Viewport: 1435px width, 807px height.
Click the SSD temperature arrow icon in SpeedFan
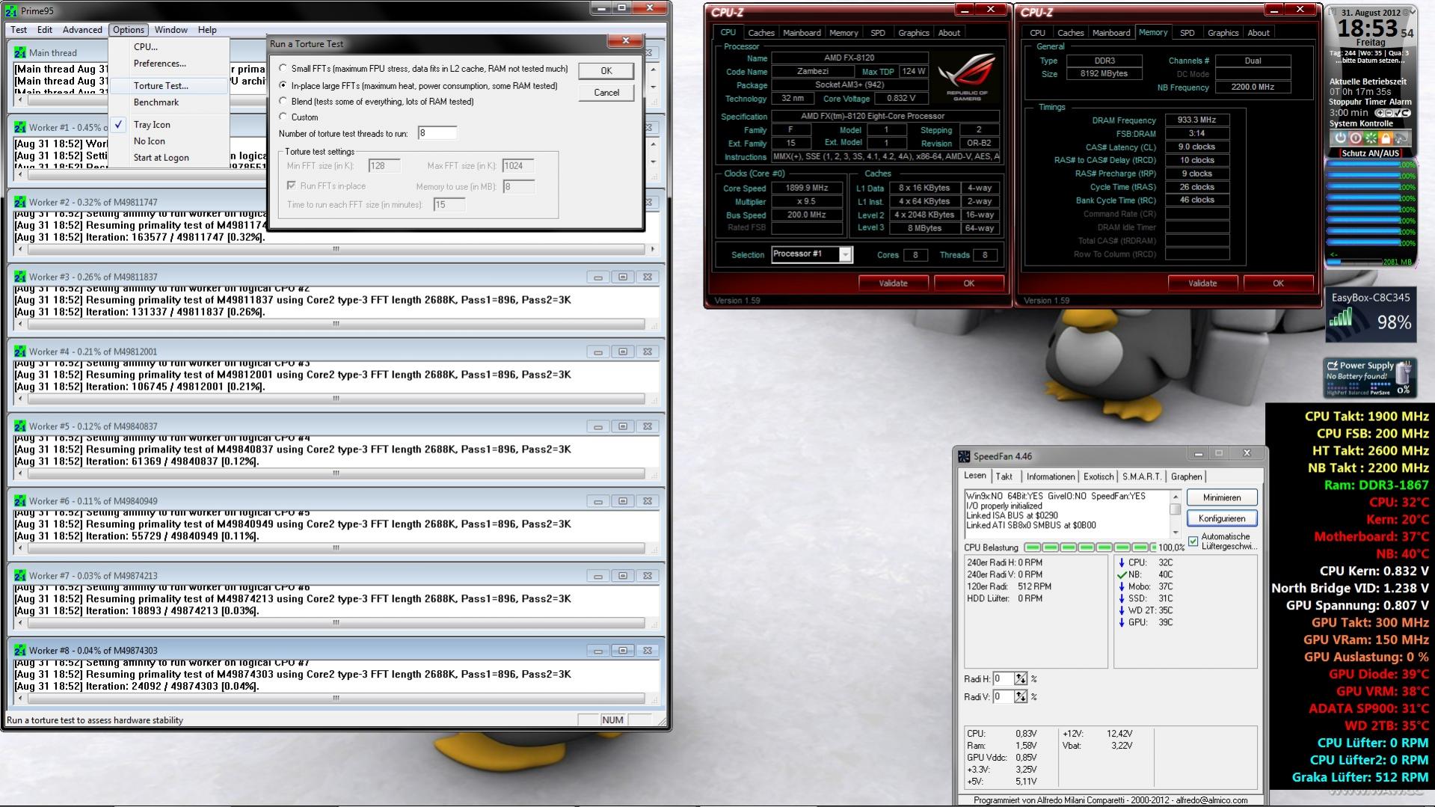(1122, 598)
